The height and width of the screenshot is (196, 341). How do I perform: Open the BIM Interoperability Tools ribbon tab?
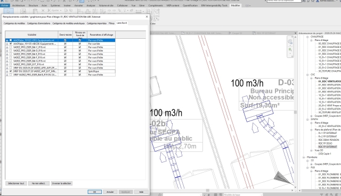[214, 5]
